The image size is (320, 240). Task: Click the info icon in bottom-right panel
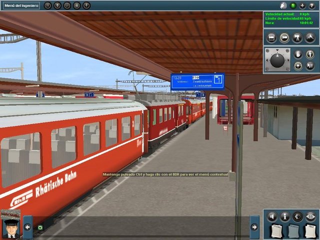[x=285, y=216]
